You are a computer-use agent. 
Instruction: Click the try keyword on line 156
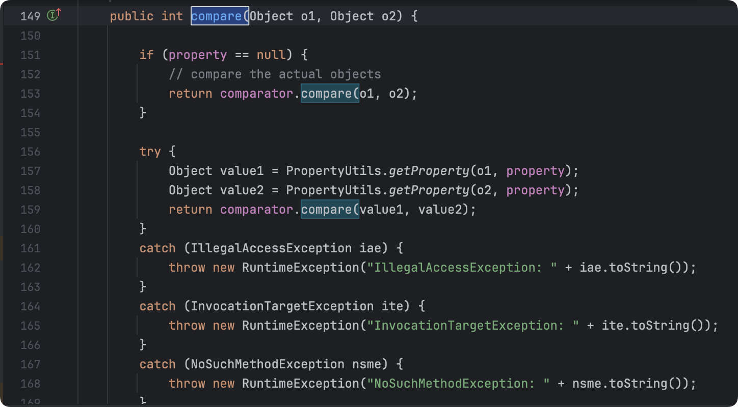tap(150, 152)
